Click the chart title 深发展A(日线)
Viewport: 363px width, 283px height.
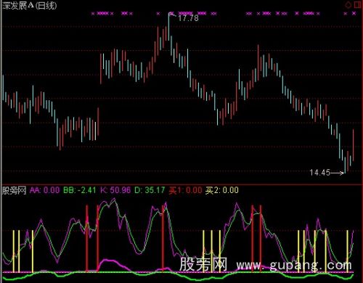pos(30,5)
